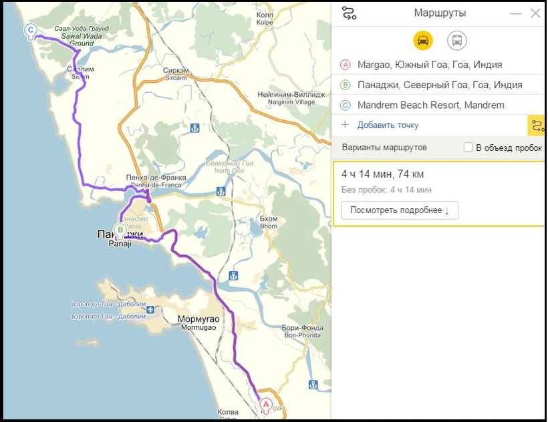The height and width of the screenshot is (422, 548).
Task: Edit the Mandrem Beach Resort destination field
Action: [430, 105]
